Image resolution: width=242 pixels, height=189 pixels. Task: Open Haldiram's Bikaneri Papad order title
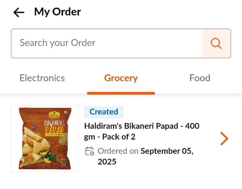tap(141, 127)
